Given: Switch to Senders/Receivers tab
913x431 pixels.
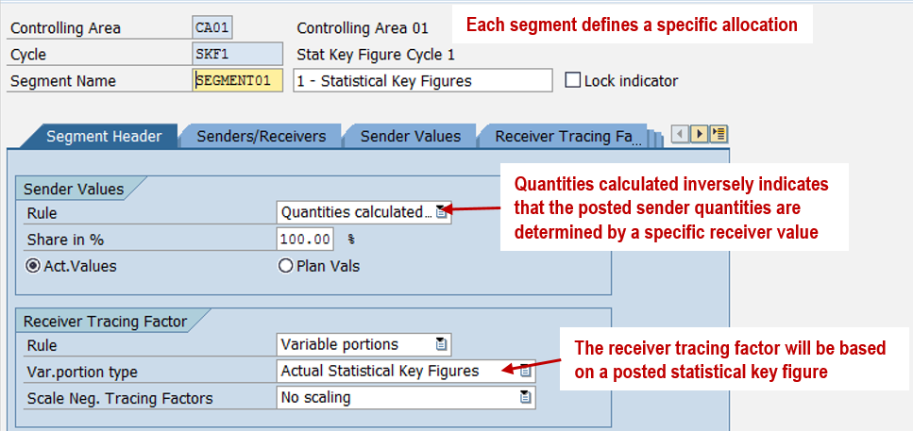Looking at the screenshot, I should (x=261, y=137).
